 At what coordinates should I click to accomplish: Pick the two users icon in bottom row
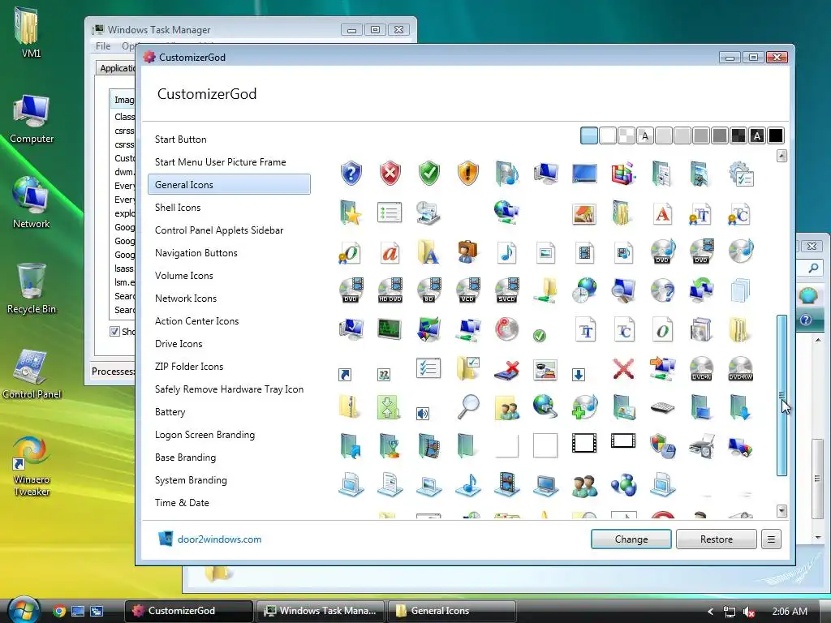click(584, 486)
